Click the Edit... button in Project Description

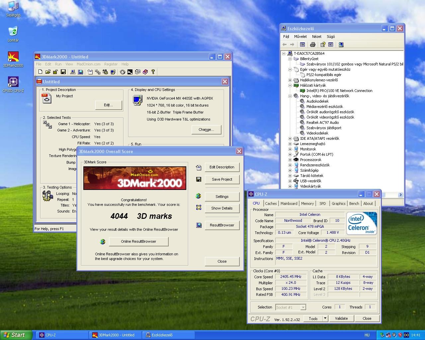pyautogui.click(x=108, y=105)
